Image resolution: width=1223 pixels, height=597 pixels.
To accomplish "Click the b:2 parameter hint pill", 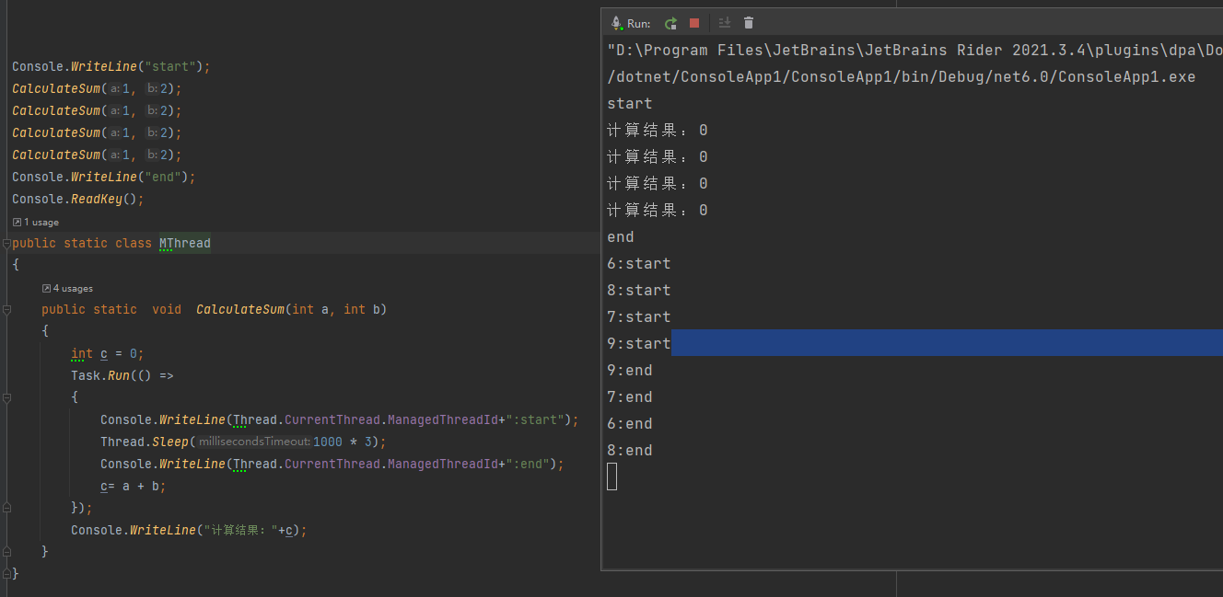I will click(152, 88).
